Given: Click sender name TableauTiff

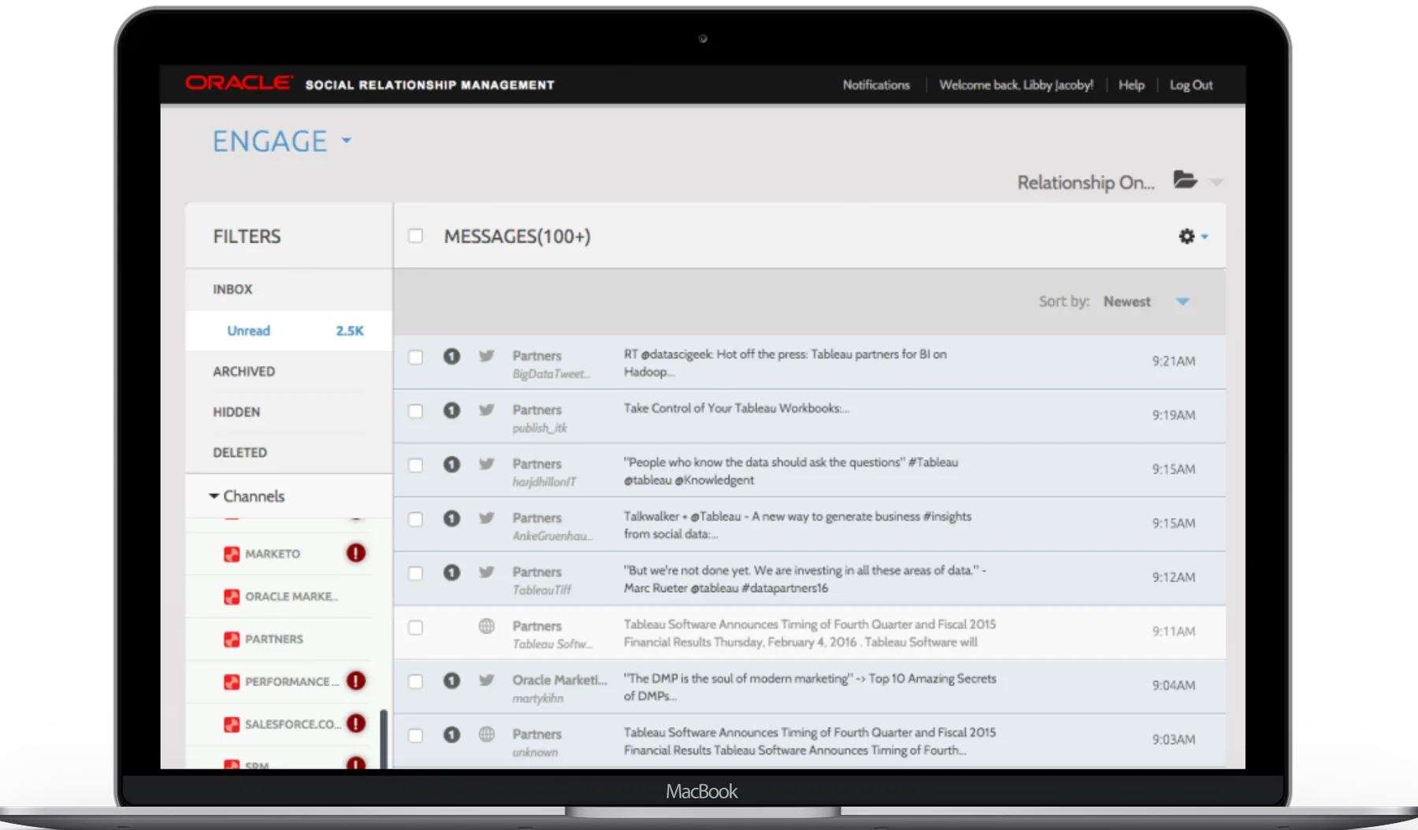Looking at the screenshot, I should [542, 590].
